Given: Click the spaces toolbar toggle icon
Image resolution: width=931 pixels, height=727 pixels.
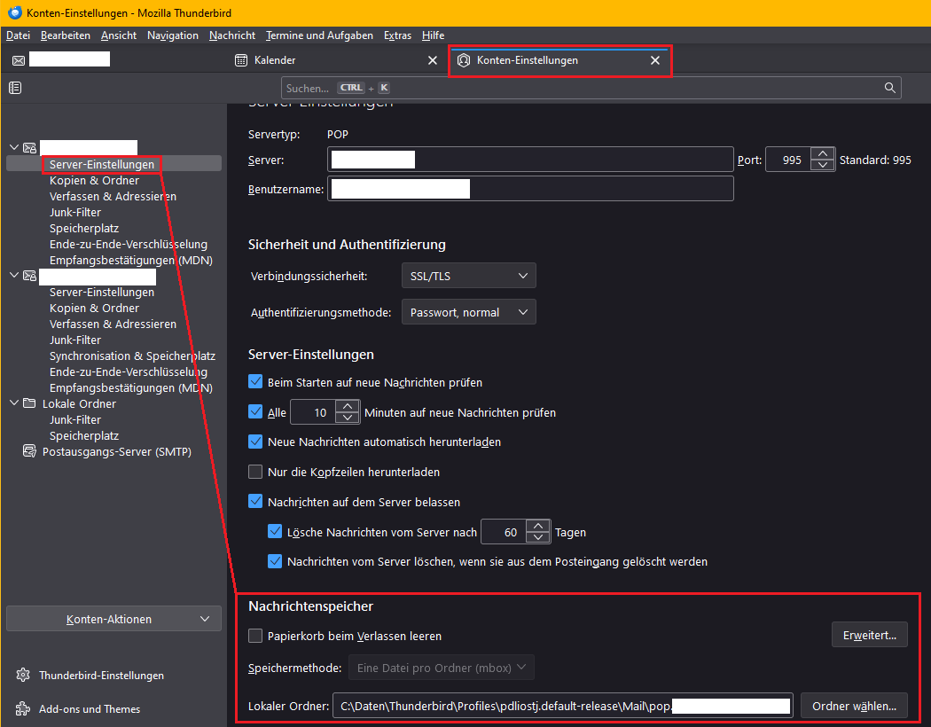Looking at the screenshot, I should (15, 88).
